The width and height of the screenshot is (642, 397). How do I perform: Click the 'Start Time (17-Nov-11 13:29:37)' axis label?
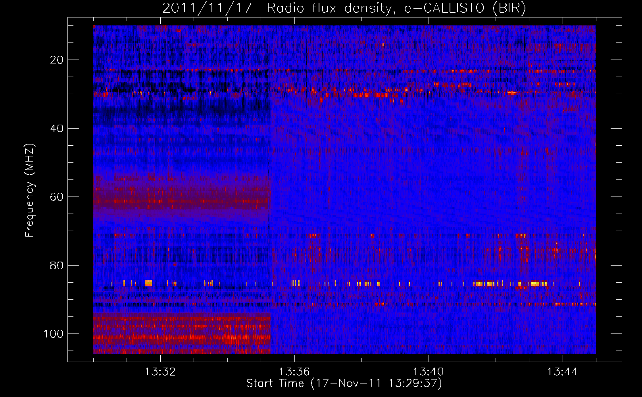click(344, 384)
